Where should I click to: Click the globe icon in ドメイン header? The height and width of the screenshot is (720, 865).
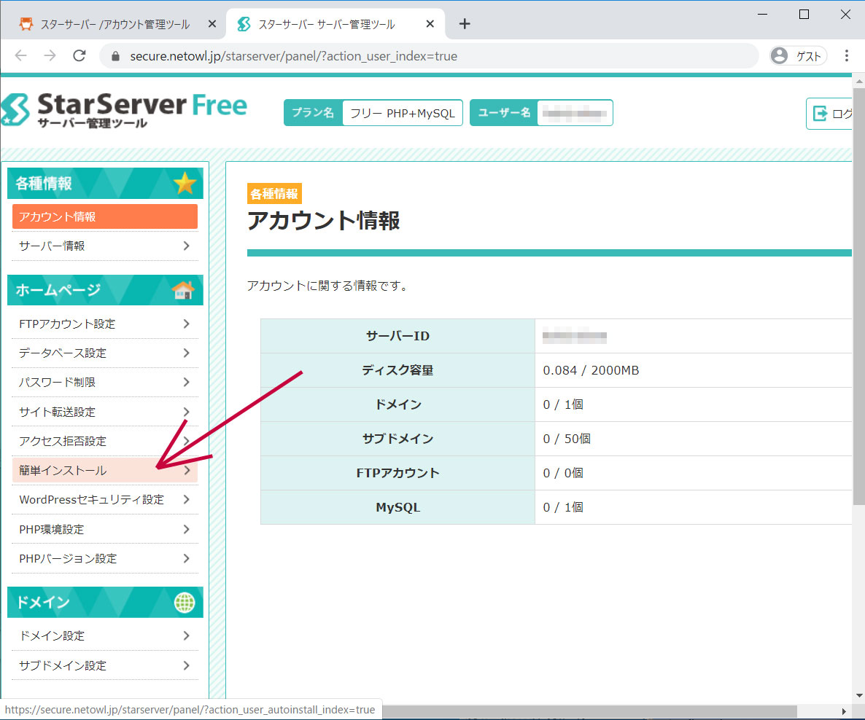pos(185,603)
